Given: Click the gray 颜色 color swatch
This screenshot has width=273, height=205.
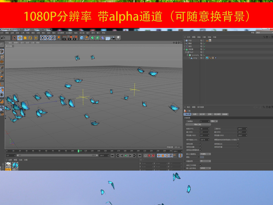Looking at the screenshot, I should [x=202, y=157].
